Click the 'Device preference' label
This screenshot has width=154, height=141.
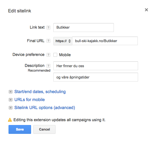point(29,55)
